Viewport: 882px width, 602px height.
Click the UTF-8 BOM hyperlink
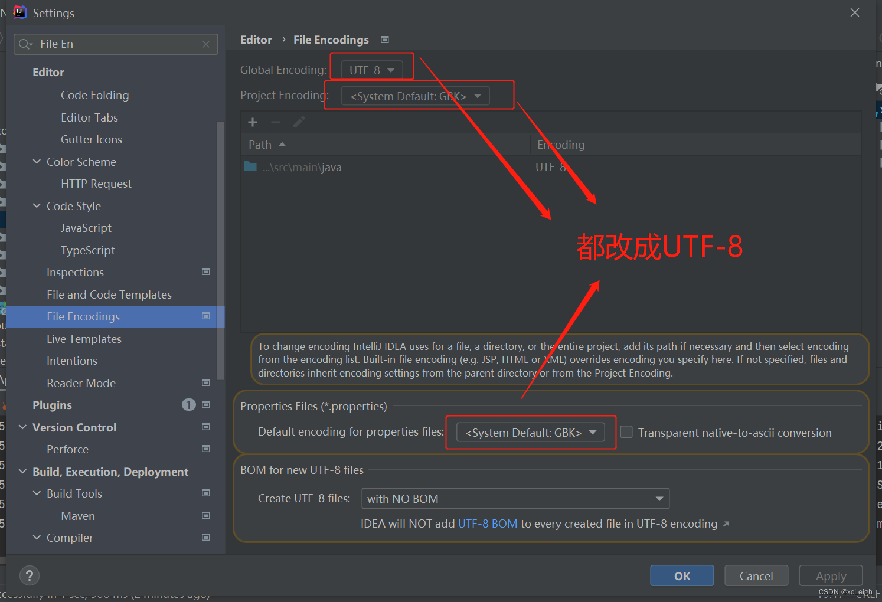click(x=488, y=524)
